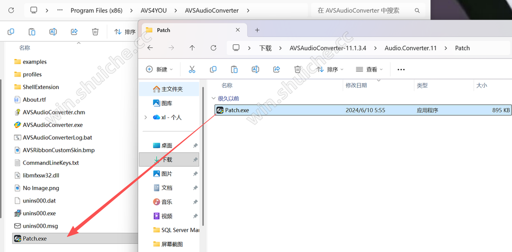
Task: Click the back arrow in front window
Action: tap(150, 48)
